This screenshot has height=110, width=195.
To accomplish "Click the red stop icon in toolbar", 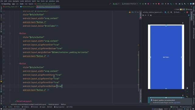I will [x=159, y=4].
